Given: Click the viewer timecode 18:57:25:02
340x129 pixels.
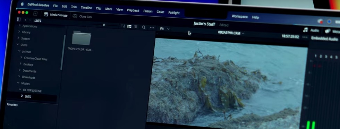Looking at the screenshot, I should [x=290, y=36].
